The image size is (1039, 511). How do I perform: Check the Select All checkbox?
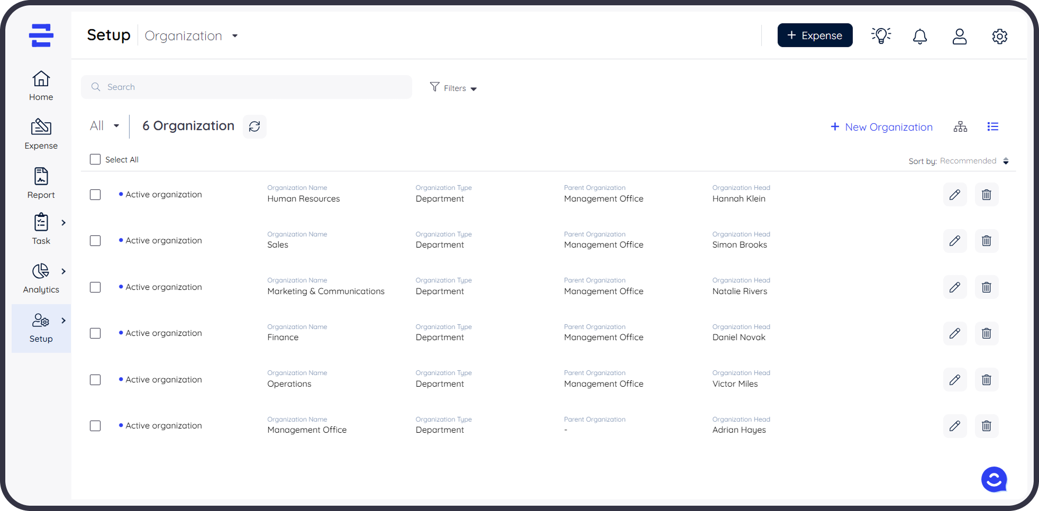tap(95, 159)
